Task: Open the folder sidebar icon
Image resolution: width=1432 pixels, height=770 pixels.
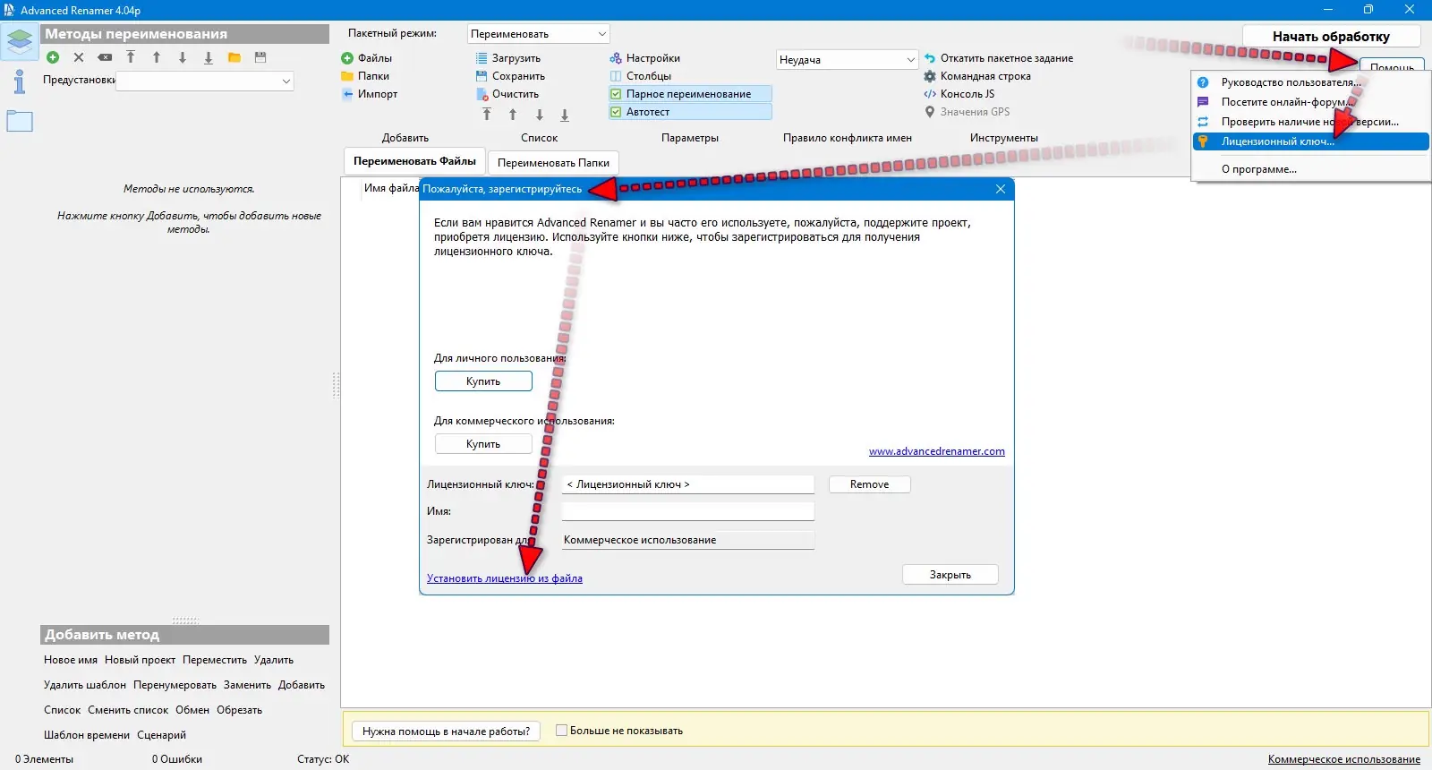Action: coord(20,121)
